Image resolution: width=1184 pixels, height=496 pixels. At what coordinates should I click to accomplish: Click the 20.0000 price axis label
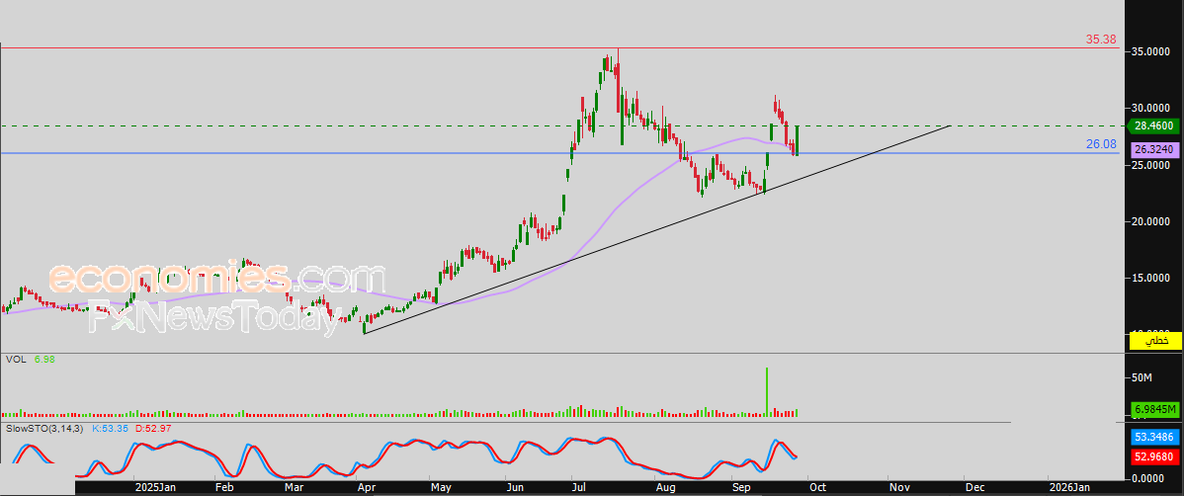(x=1152, y=221)
